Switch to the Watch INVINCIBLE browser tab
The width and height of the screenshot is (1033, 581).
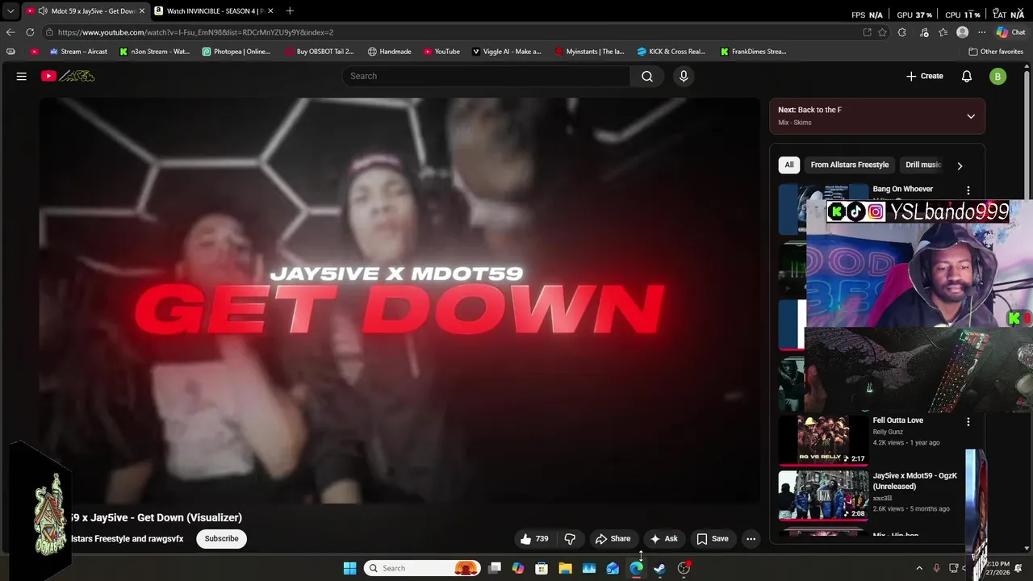click(x=214, y=11)
